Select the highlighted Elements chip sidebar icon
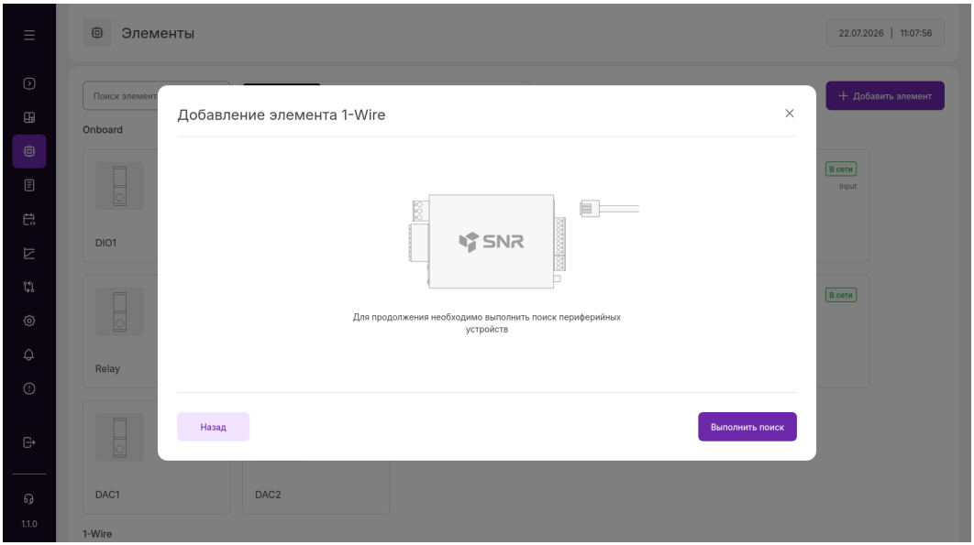The width and height of the screenshot is (974, 545). (x=29, y=151)
